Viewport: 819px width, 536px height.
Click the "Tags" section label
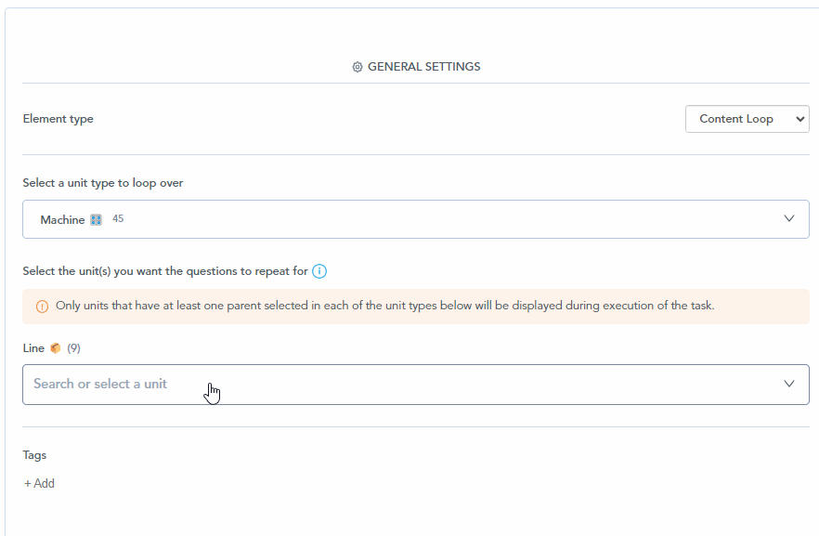[34, 455]
